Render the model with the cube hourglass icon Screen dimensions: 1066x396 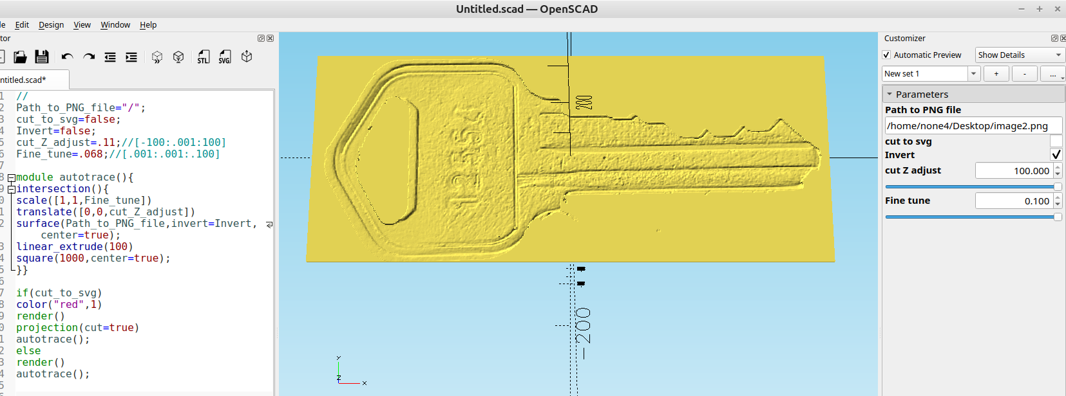pyautogui.click(x=178, y=57)
